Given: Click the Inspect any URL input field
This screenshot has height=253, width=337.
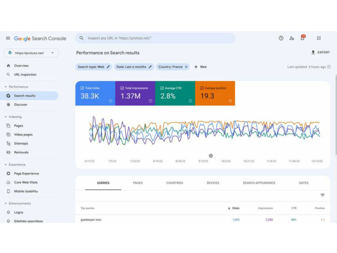Looking at the screenshot, I should (155, 38).
